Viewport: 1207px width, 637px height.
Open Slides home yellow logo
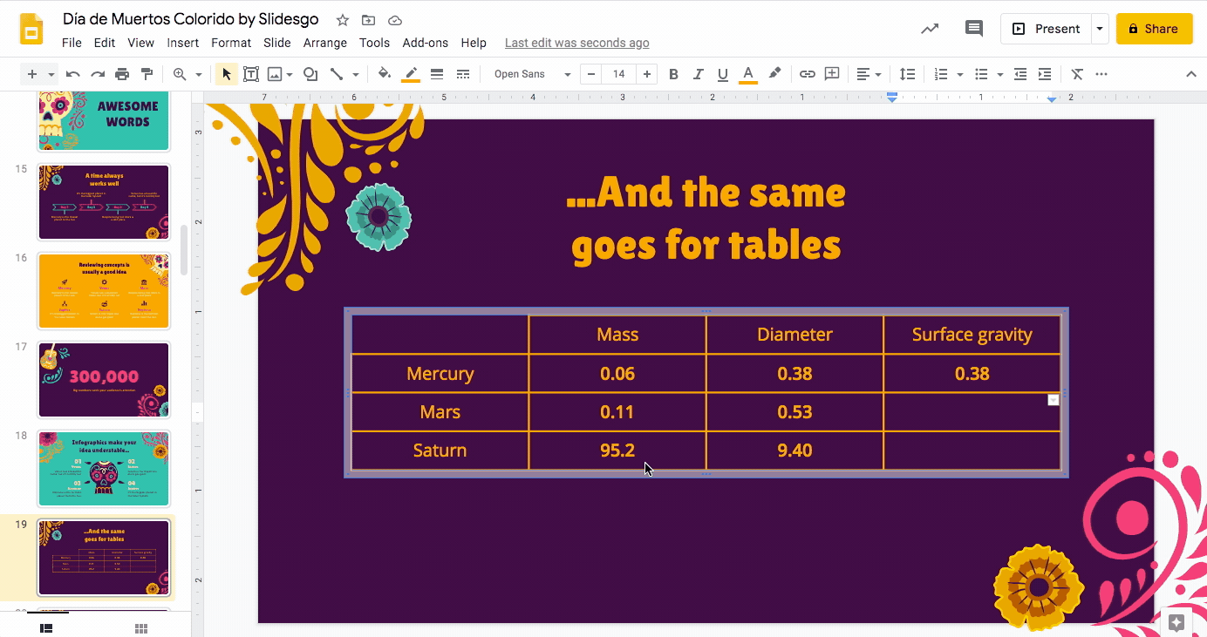point(32,29)
